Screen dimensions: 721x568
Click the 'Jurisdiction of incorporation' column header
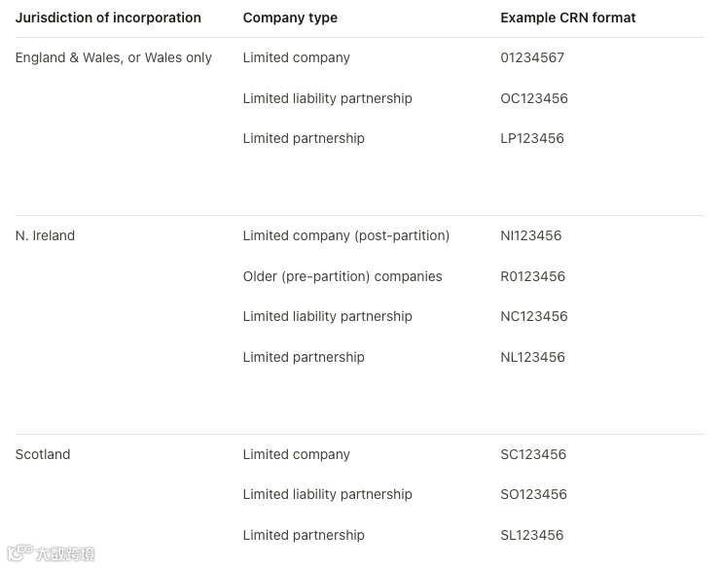(108, 18)
